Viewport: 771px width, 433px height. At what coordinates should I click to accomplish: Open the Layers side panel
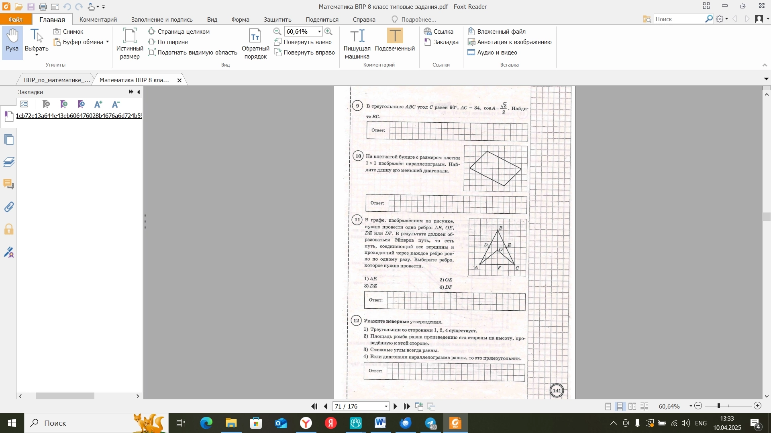pyautogui.click(x=8, y=162)
